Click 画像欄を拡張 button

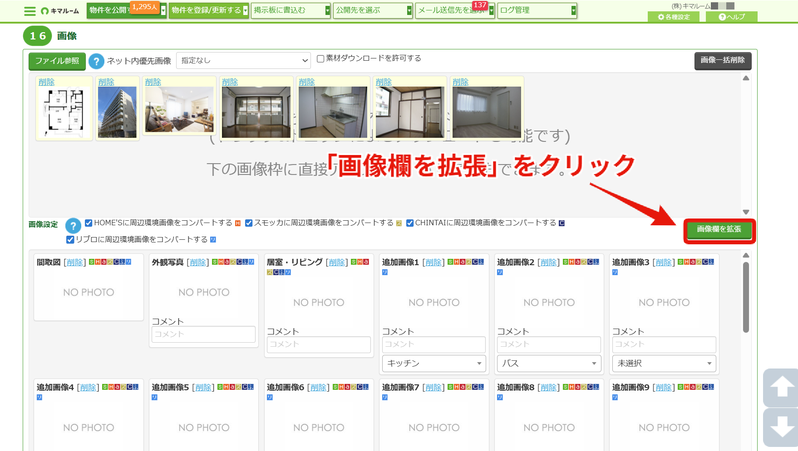coord(719,229)
